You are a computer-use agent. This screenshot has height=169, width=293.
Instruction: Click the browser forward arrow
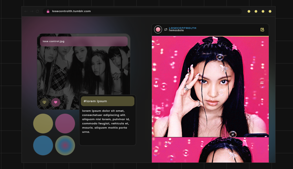[x=32, y=11]
